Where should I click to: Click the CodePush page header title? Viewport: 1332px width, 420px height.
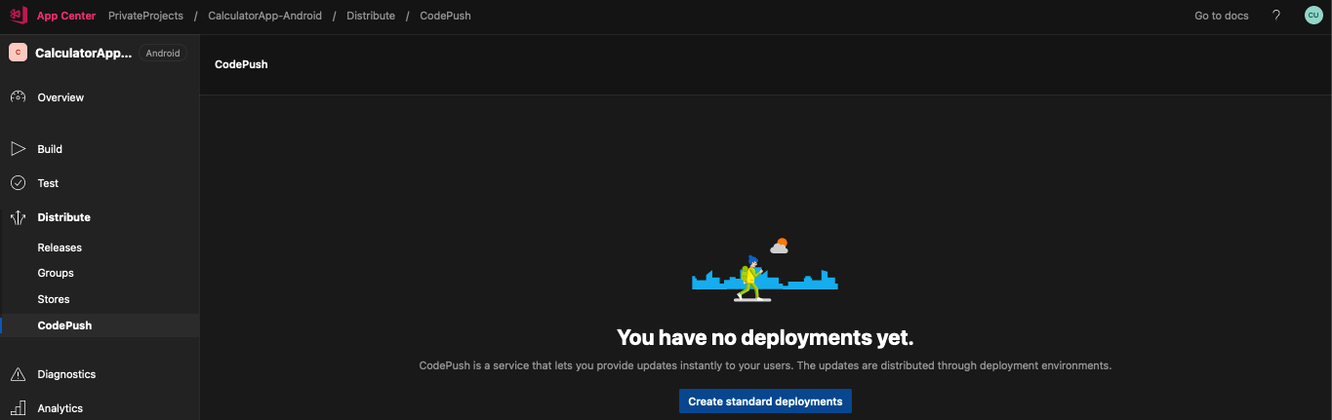click(241, 64)
